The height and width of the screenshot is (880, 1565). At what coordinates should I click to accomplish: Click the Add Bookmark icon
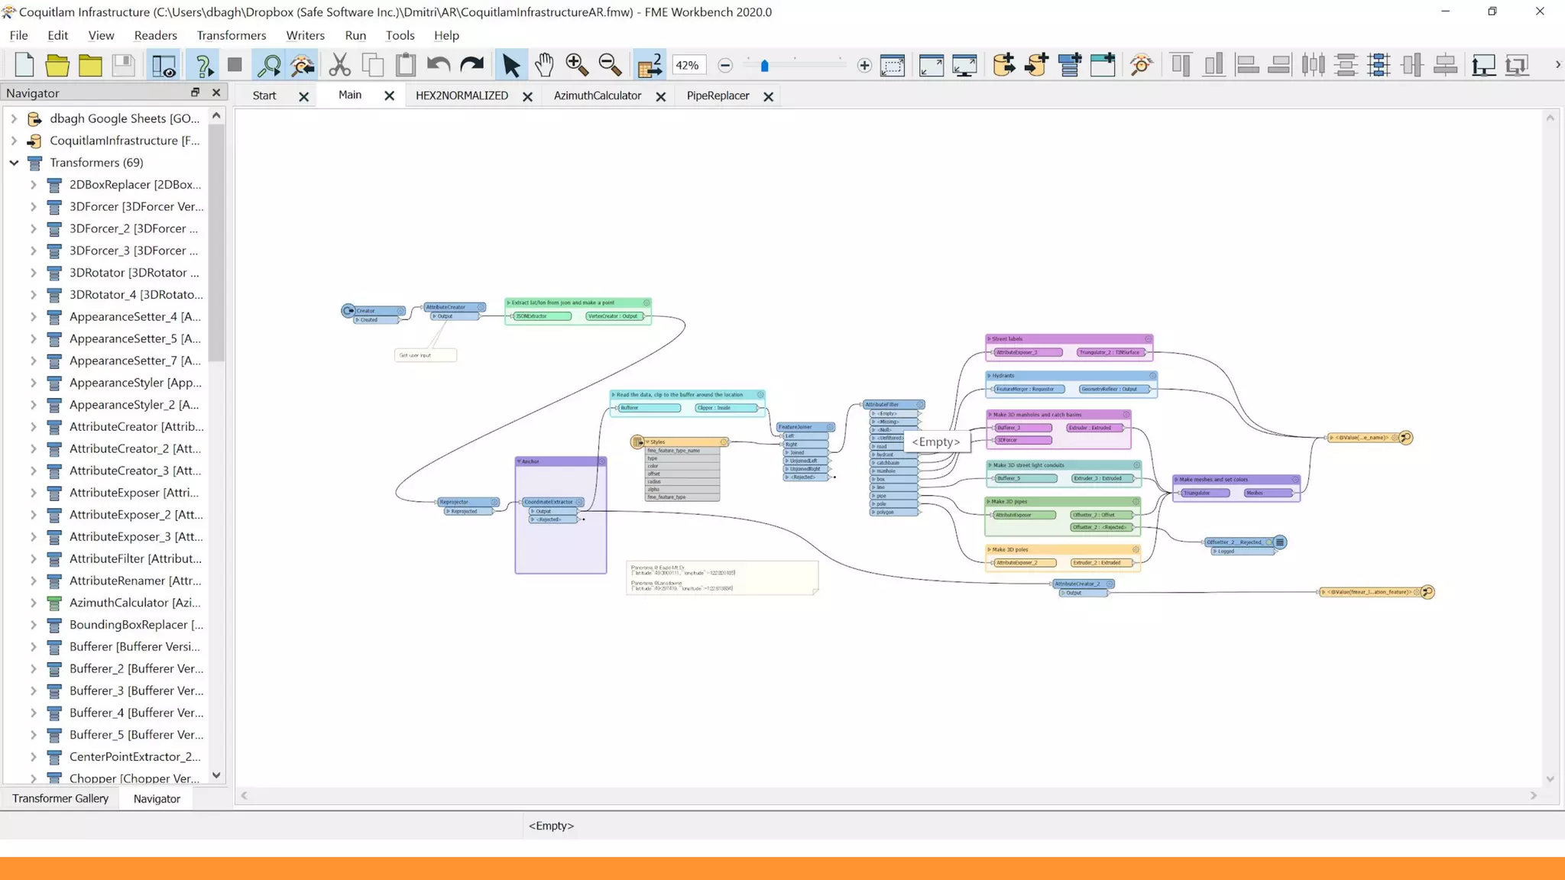1103,65
